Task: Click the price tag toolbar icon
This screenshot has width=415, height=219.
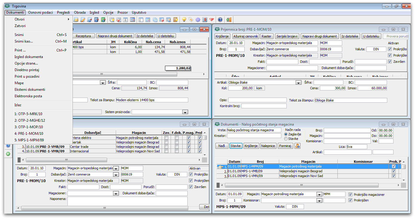Action: coord(191,20)
